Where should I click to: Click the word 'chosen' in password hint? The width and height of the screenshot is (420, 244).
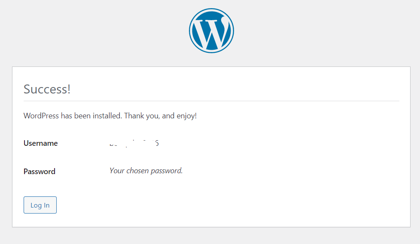(x=137, y=171)
